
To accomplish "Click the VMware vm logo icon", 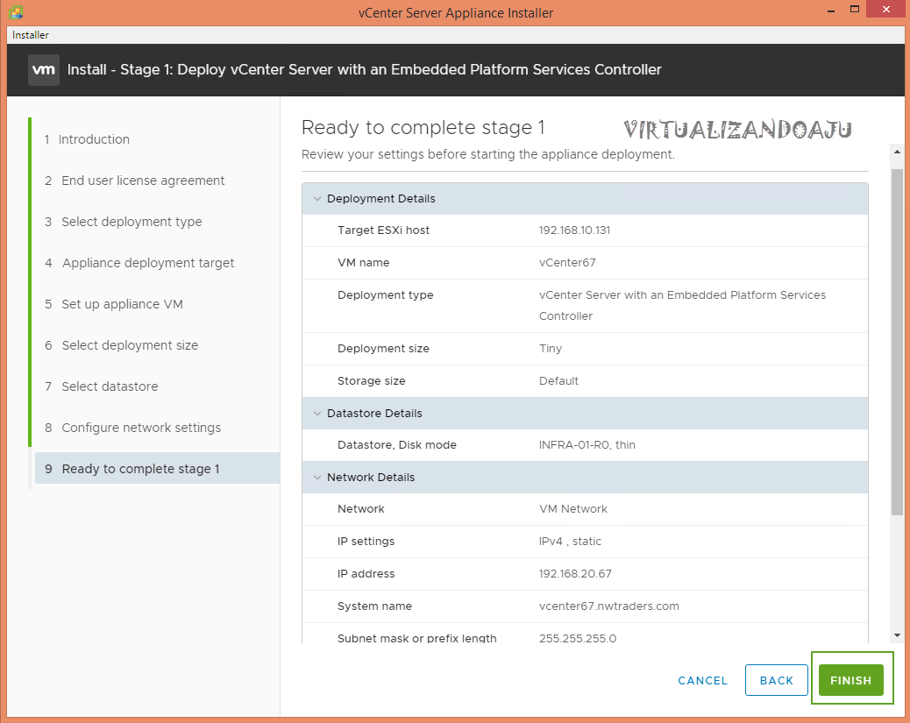I will pos(44,69).
